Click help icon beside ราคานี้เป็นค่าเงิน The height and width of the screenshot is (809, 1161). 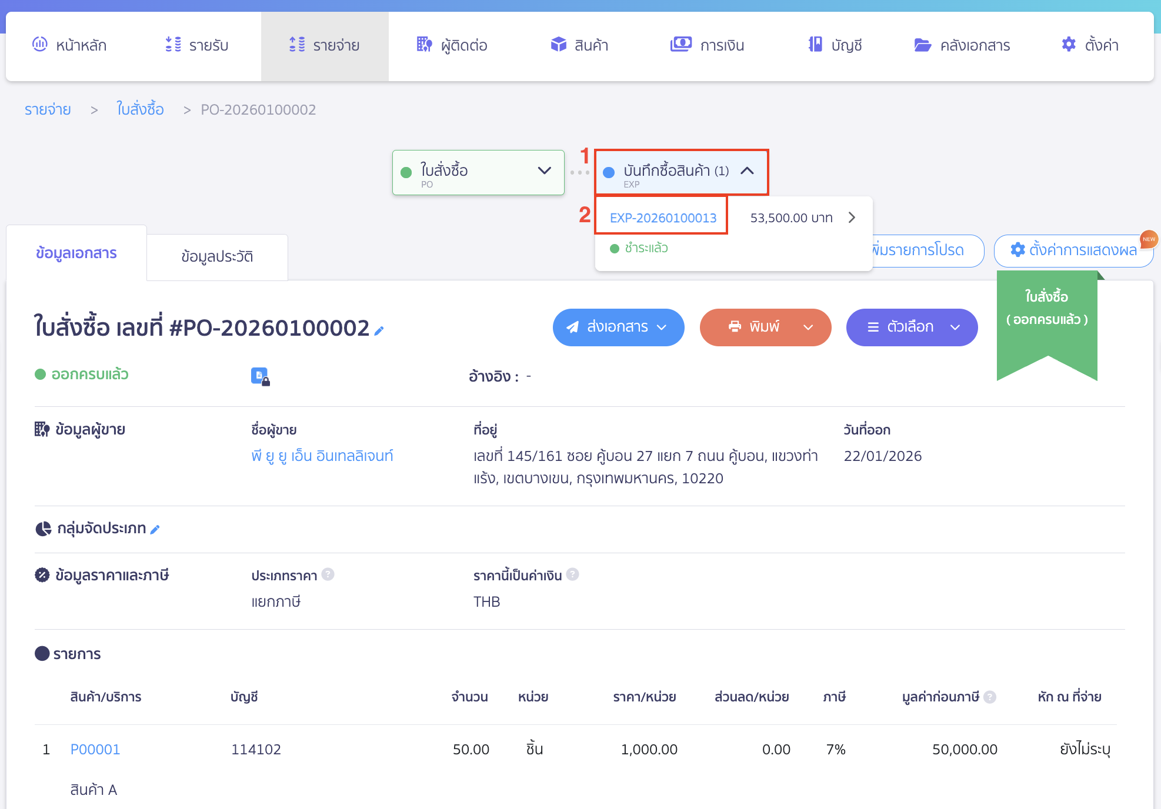(573, 574)
